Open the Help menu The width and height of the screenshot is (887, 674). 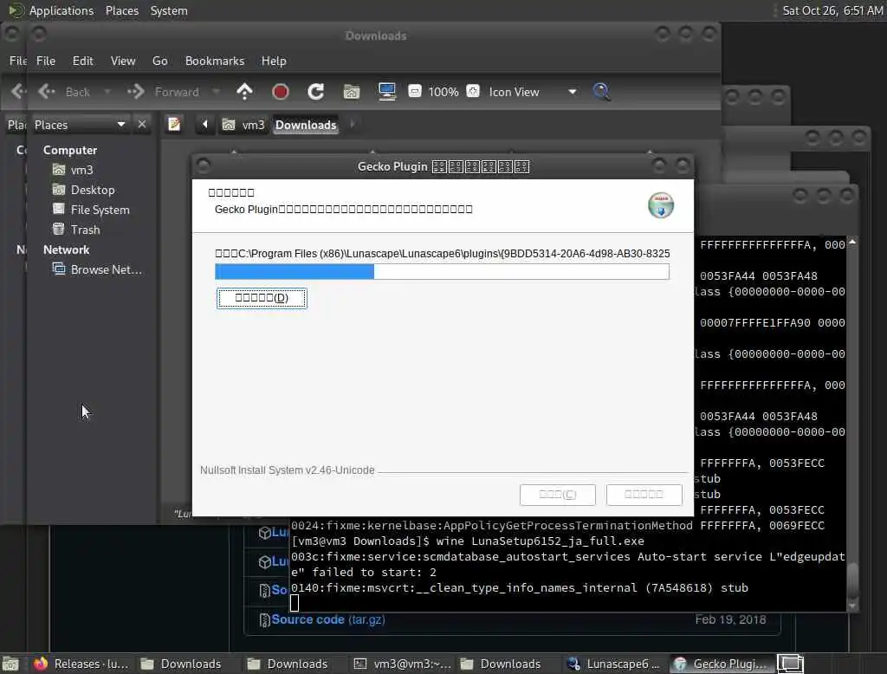point(274,61)
